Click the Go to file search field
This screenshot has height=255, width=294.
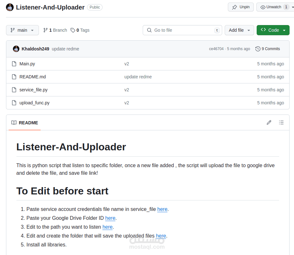(182, 30)
